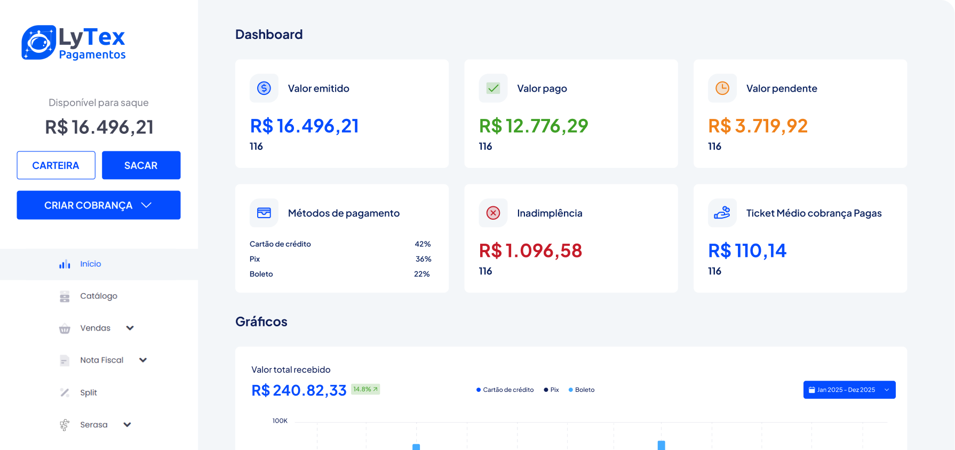Click the hand-coin icon on Ticket Médio
Image resolution: width=955 pixels, height=450 pixels.
(722, 213)
